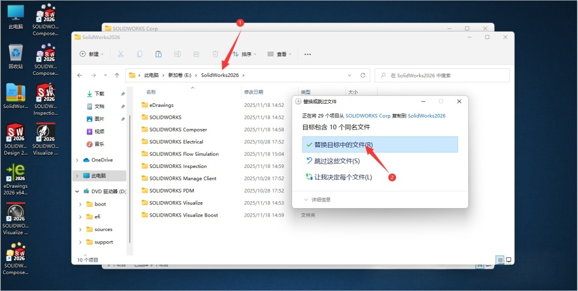Click the Share icon in toolbar
The image size is (578, 291).
[x=196, y=54]
